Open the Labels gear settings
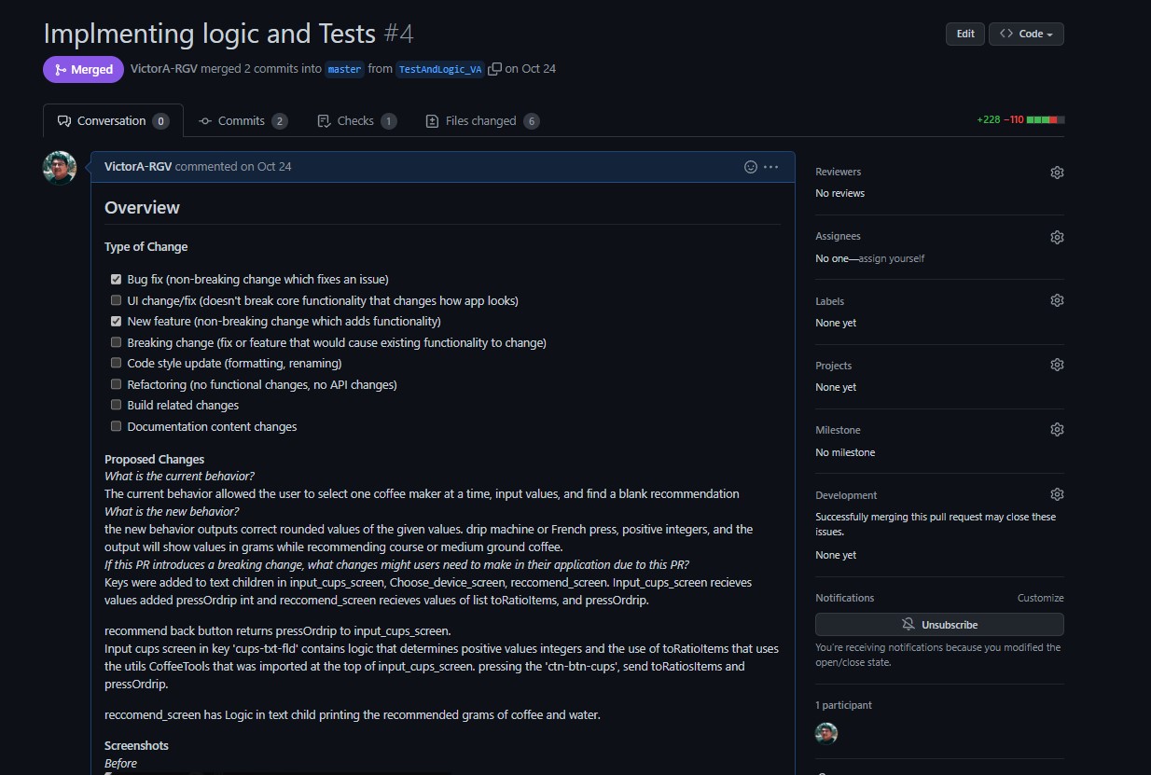Viewport: 1151px width, 775px height. coord(1057,300)
